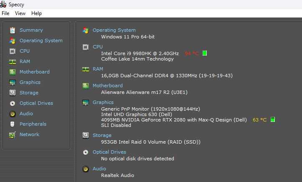Viewport: 302px width, 182px height.
Task: Click the Graphics monitor icon in summary pane
Action: (x=86, y=103)
